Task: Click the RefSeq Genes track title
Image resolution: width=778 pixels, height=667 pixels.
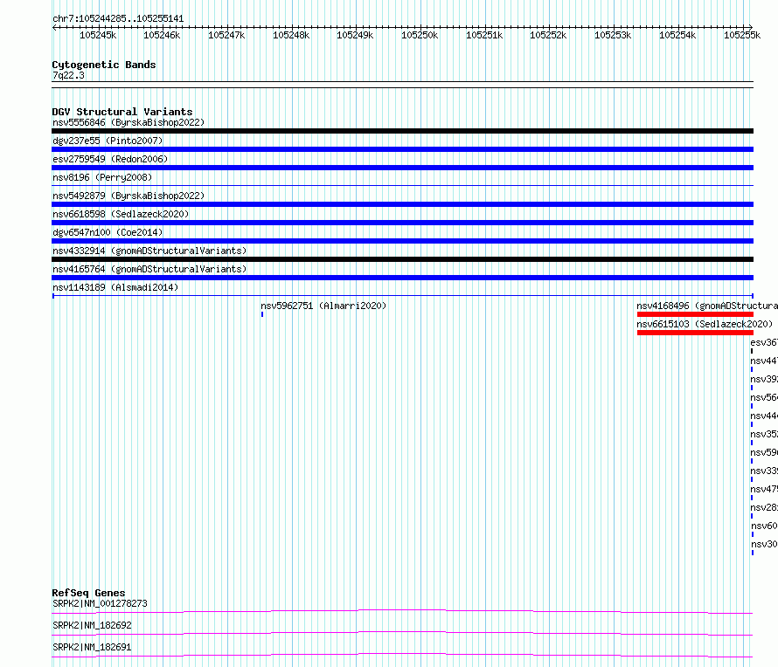Action: click(x=88, y=593)
